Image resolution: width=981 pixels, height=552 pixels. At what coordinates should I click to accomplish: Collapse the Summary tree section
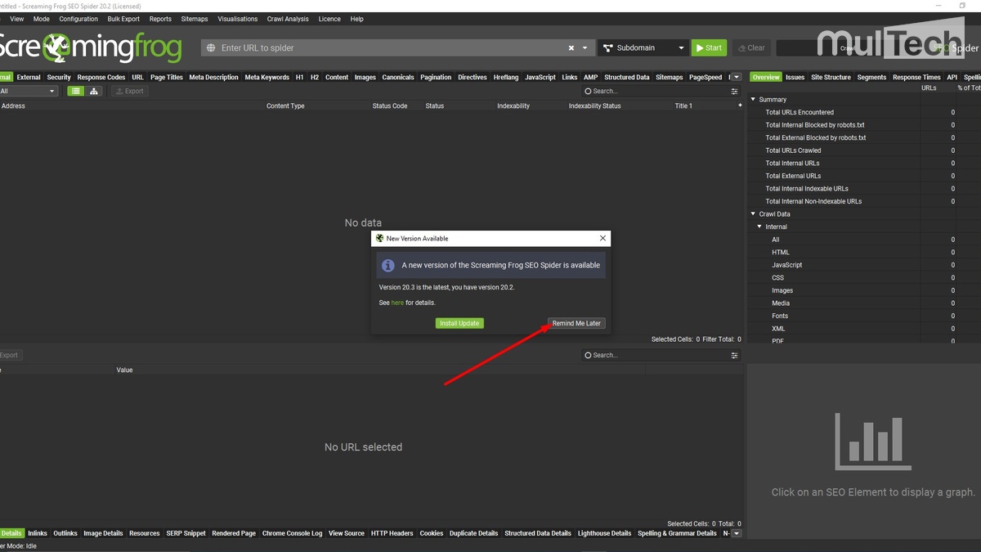coord(754,100)
